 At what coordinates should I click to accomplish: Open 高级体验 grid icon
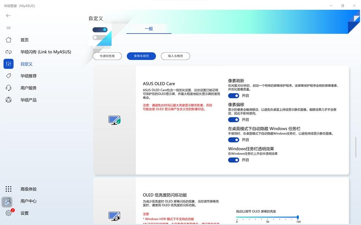click(8, 189)
